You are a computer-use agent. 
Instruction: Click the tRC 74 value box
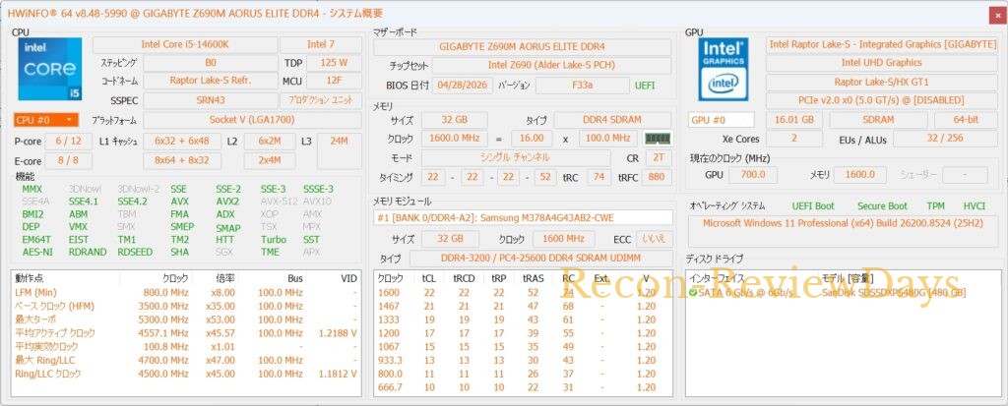599,177
